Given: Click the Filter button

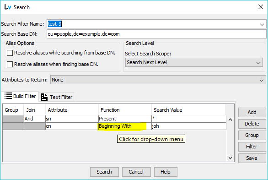Looking at the screenshot, I should tap(252, 147).
